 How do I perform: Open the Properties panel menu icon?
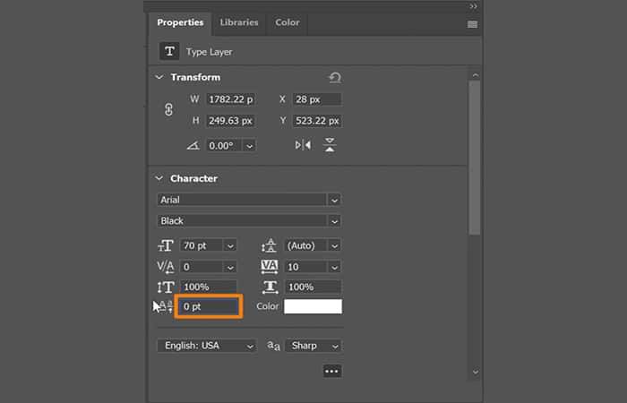click(x=472, y=24)
